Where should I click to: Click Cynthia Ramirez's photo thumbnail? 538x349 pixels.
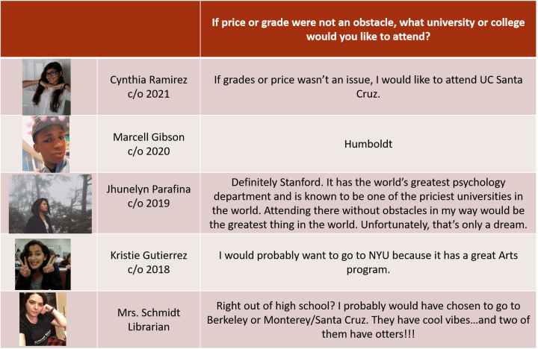pyautogui.click(x=46, y=87)
